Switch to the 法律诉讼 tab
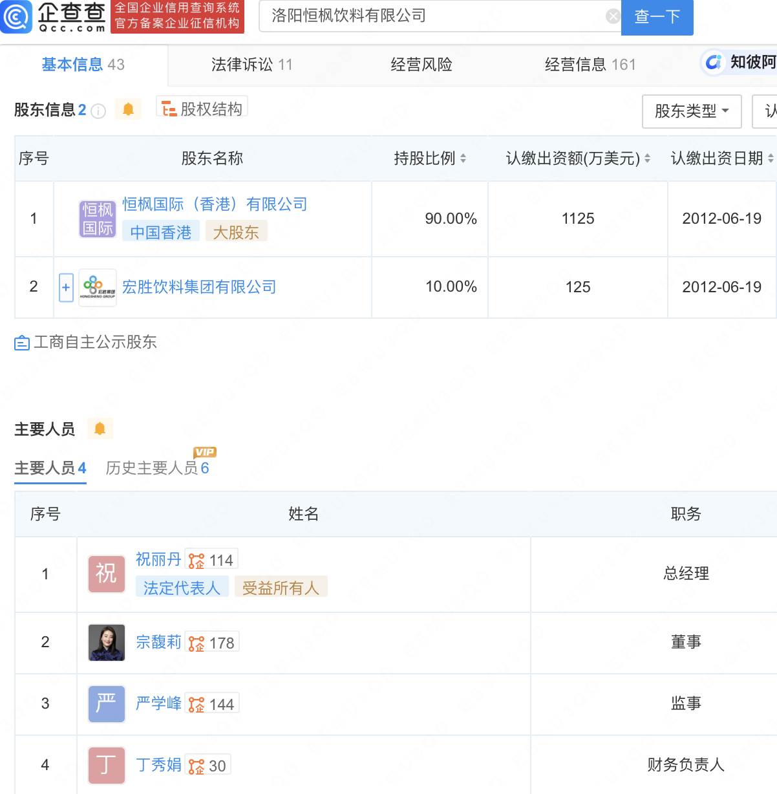777x794 pixels. coord(252,65)
